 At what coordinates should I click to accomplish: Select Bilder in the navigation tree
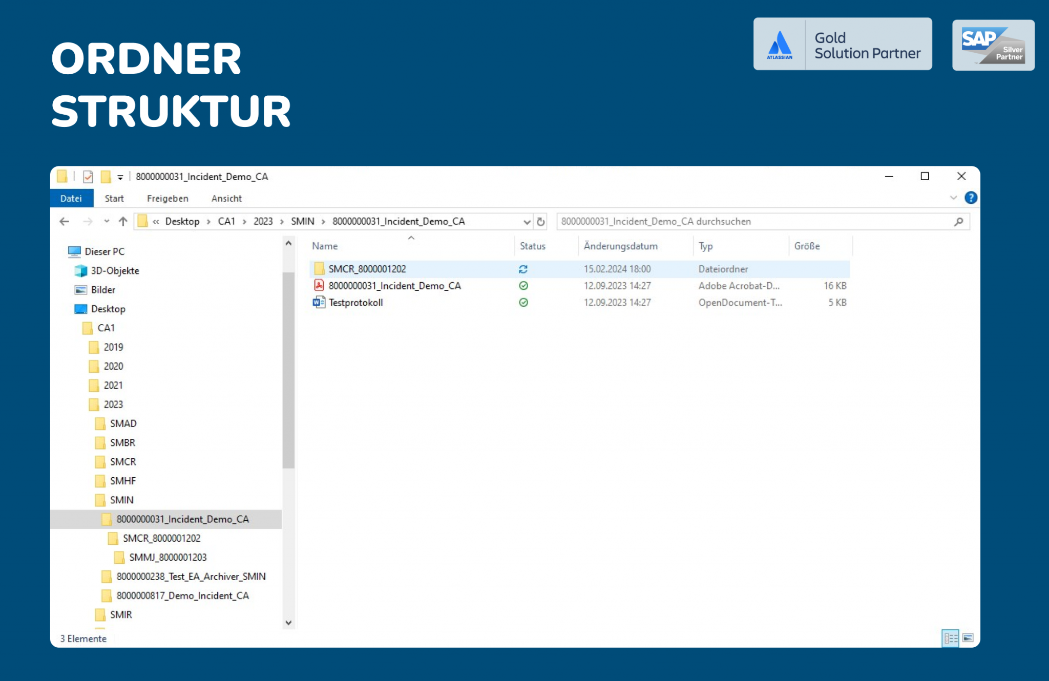(103, 290)
